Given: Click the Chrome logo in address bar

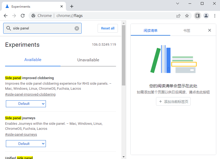Looking at the screenshot, I should (33, 16).
